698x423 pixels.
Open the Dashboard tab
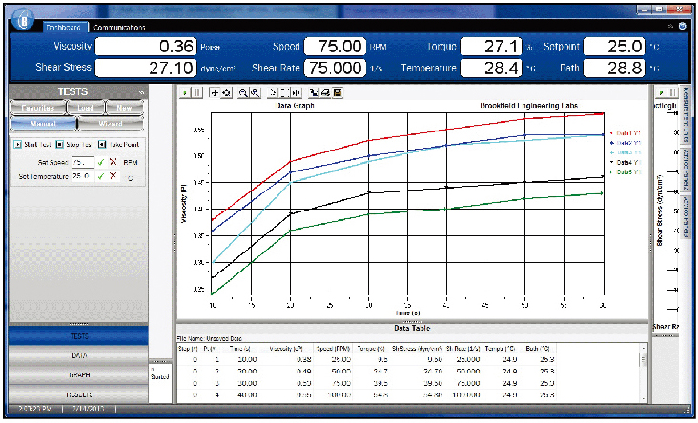67,28
